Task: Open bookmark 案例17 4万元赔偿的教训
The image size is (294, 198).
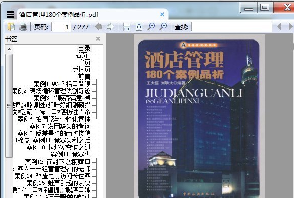Action: [57, 196]
